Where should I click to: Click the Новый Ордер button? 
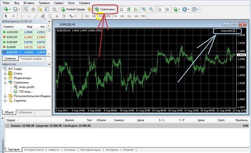pyautogui.click(x=73, y=9)
